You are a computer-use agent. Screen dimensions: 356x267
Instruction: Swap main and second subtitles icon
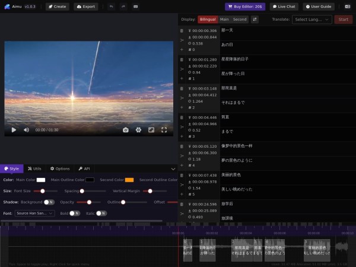click(255, 19)
